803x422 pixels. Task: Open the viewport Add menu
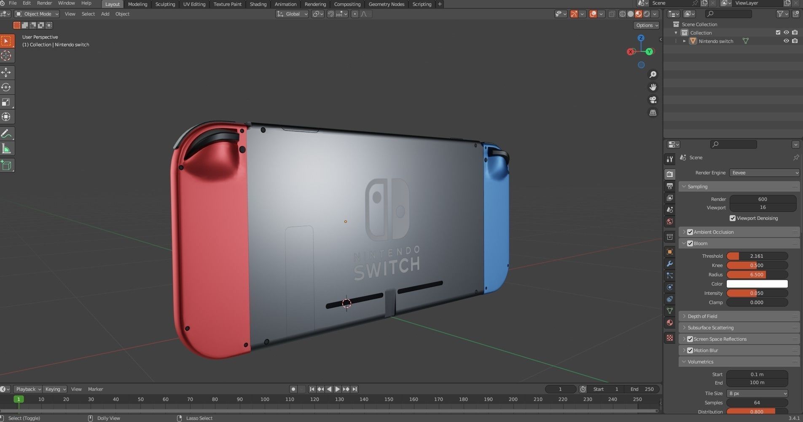click(x=105, y=14)
